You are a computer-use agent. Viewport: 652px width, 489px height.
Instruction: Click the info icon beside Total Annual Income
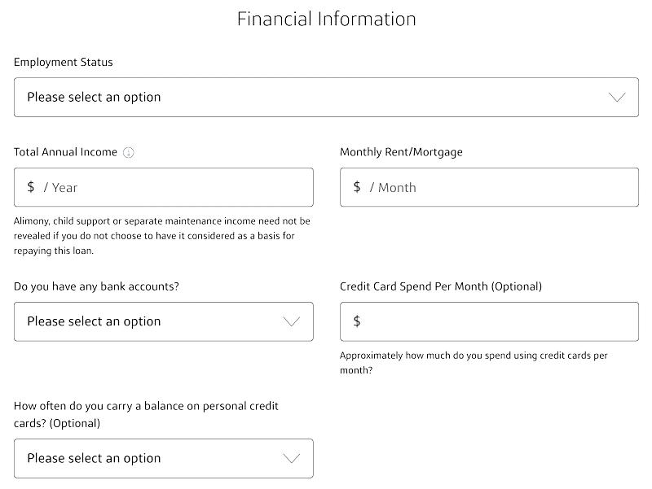point(129,152)
